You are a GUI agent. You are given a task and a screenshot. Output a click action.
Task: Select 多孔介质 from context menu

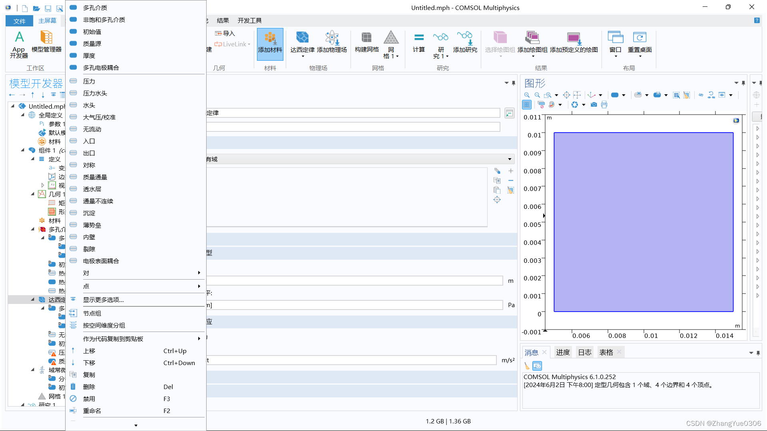pos(136,8)
